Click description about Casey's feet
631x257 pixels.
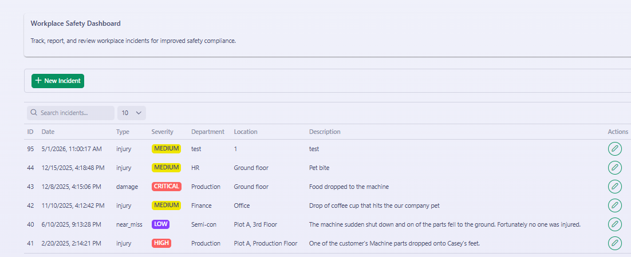(x=395, y=243)
